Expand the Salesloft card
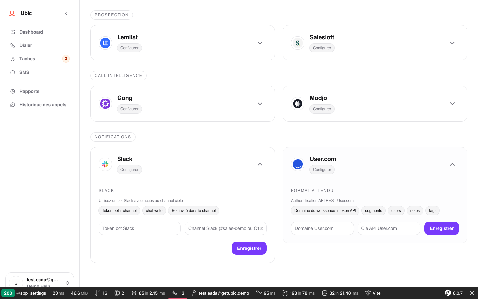The height and width of the screenshot is (299, 478). click(x=452, y=43)
